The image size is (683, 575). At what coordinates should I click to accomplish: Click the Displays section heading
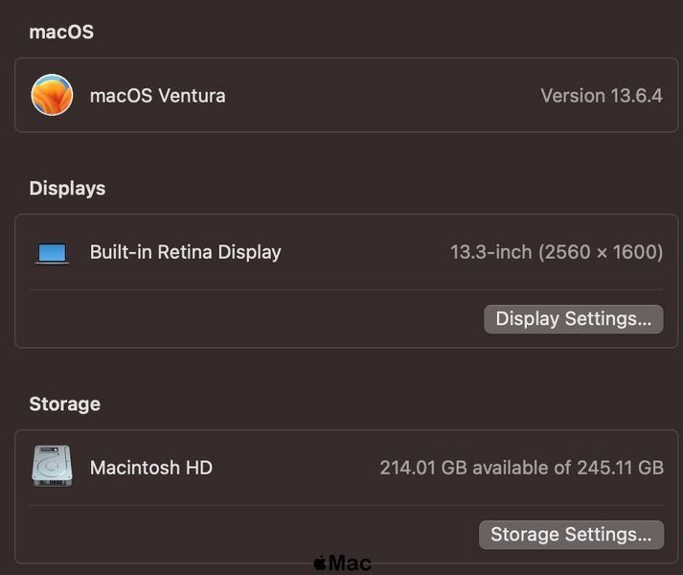(x=67, y=189)
